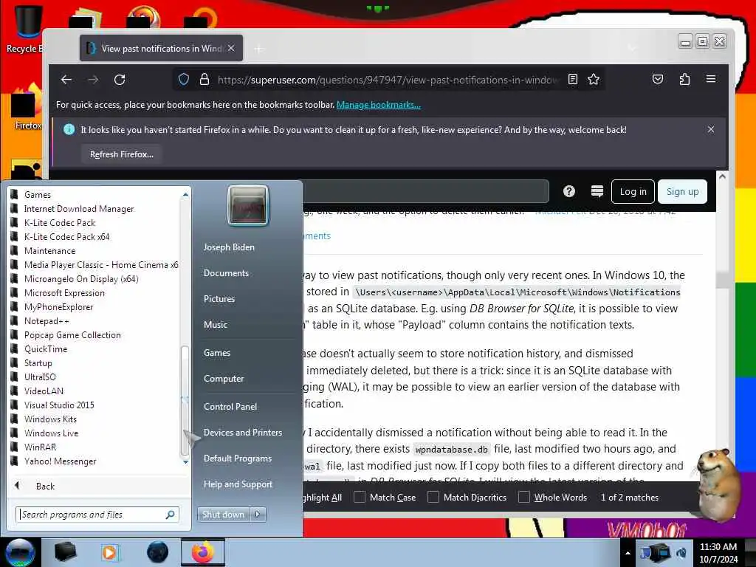This screenshot has height=567, width=756.
Task: Open clock showing 11:30 AM
Action: [718, 553]
